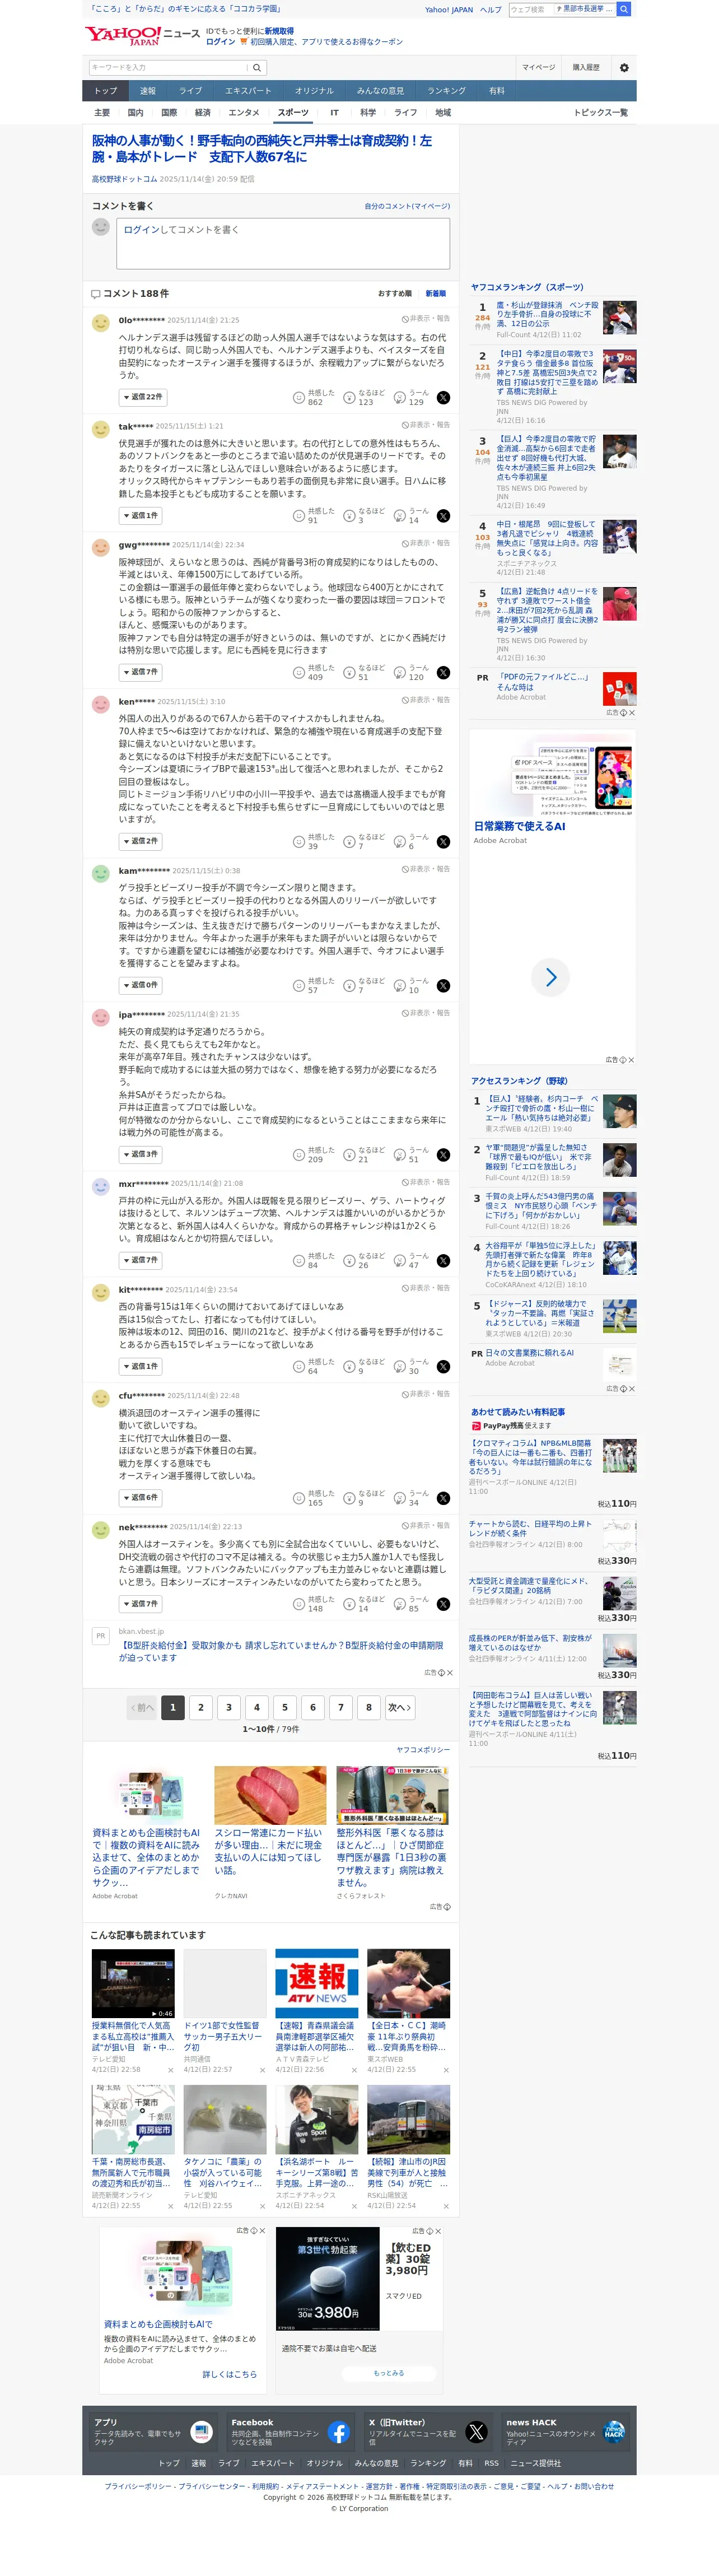Click 次へ pagination button
The width and height of the screenshot is (719, 2576).
coord(399,1708)
